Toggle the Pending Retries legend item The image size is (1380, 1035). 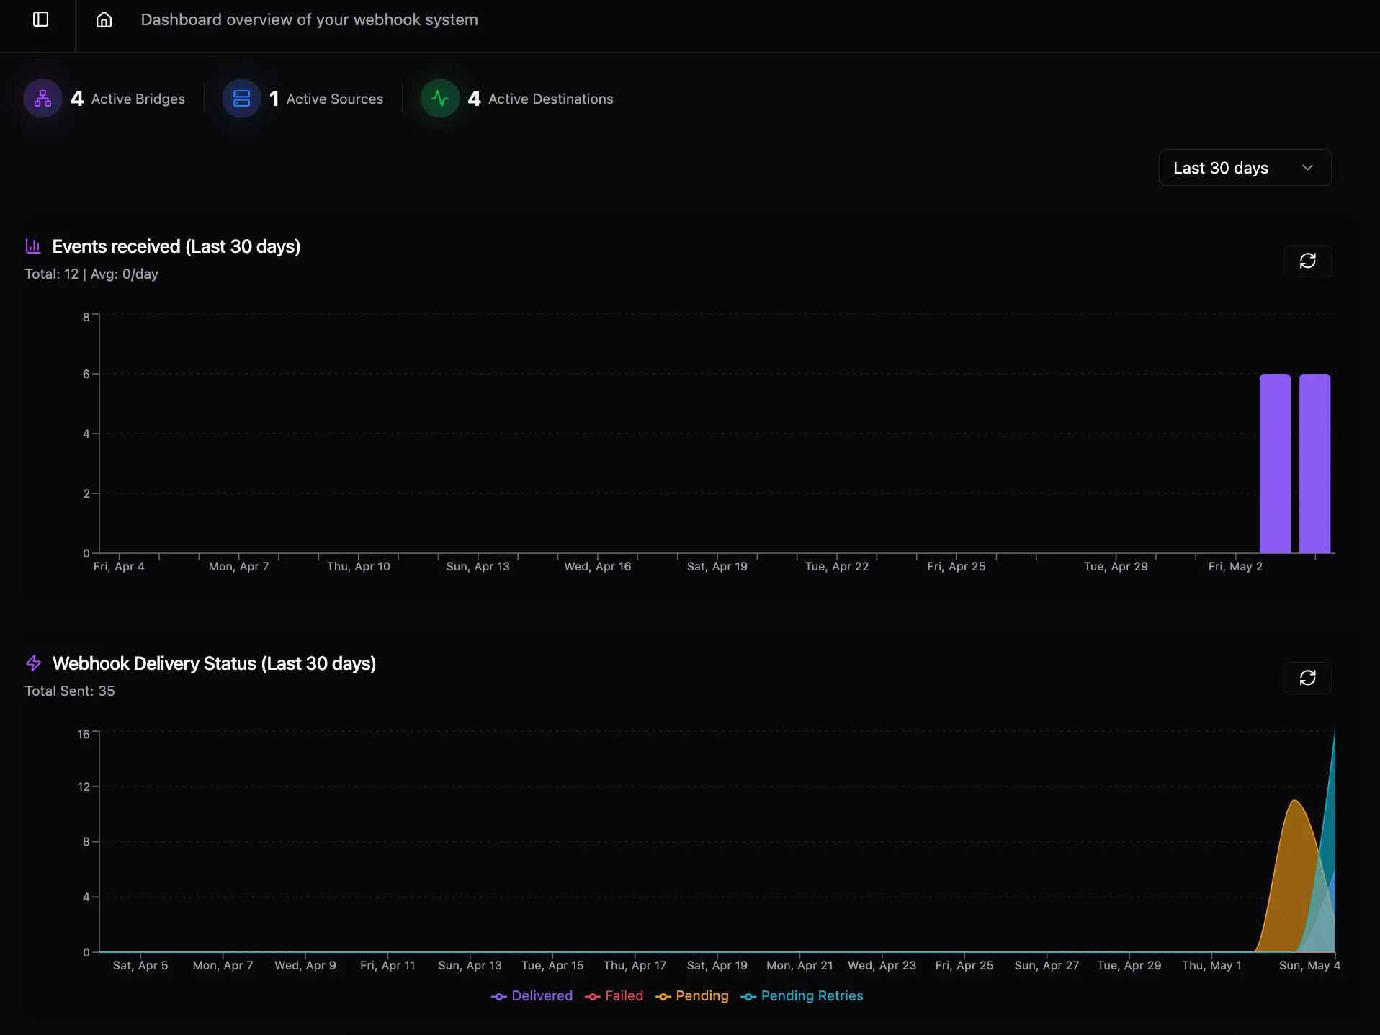[802, 996]
